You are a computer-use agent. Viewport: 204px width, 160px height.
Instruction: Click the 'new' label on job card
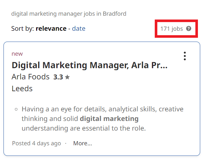pos(17,54)
